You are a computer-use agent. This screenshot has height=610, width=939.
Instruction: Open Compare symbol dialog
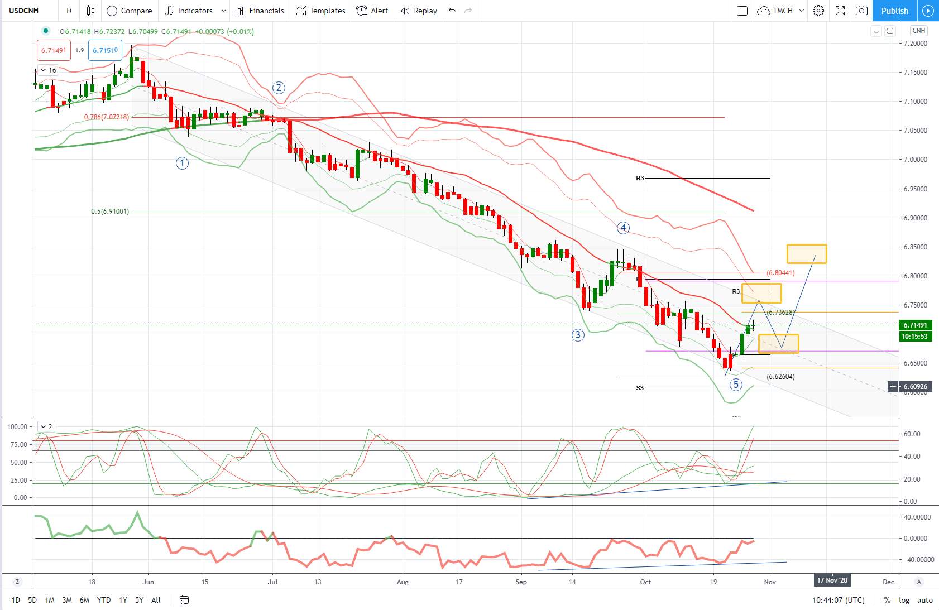[129, 11]
